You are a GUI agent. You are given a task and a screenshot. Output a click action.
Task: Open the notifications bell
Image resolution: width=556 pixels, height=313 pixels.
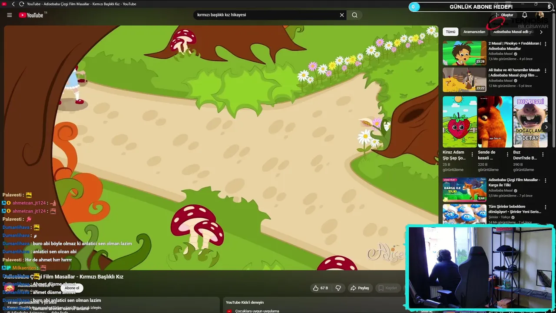525,15
